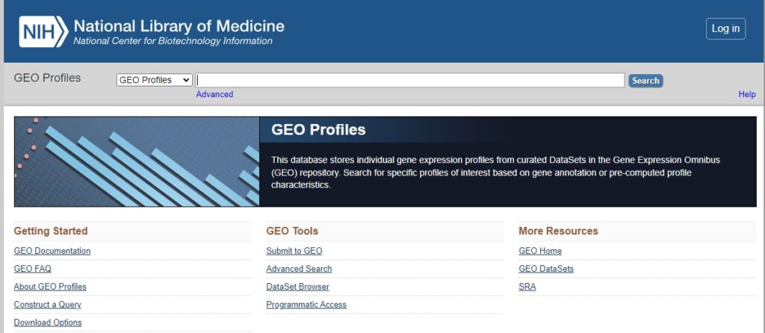Open the Help link
This screenshot has height=333, width=765.
[747, 94]
